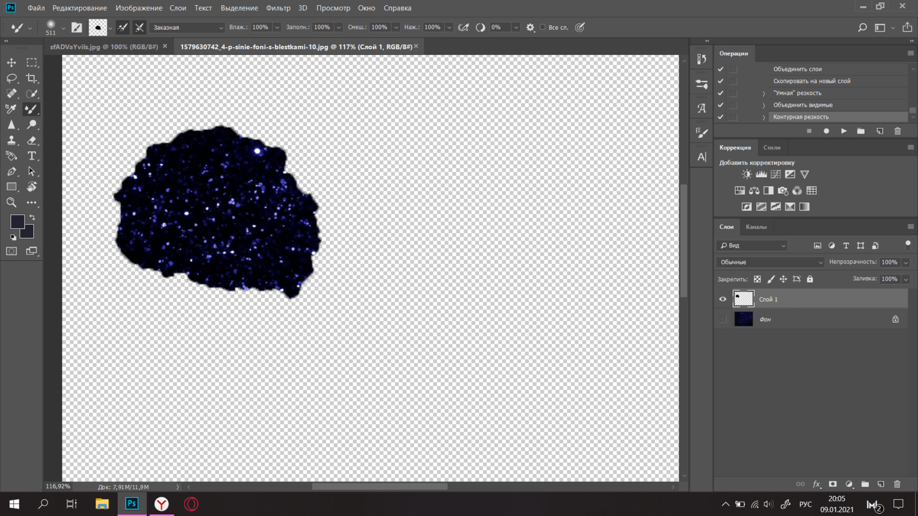Switch to the Каналы tab
This screenshot has height=516, width=918.
(756, 227)
